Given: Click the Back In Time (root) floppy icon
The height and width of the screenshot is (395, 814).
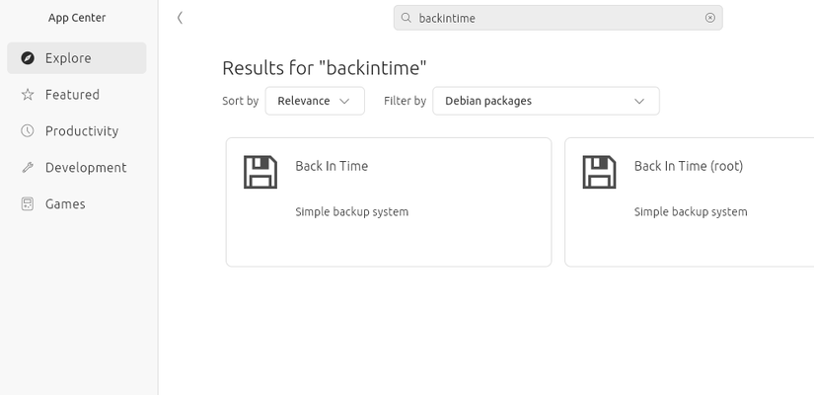Looking at the screenshot, I should pos(599,172).
